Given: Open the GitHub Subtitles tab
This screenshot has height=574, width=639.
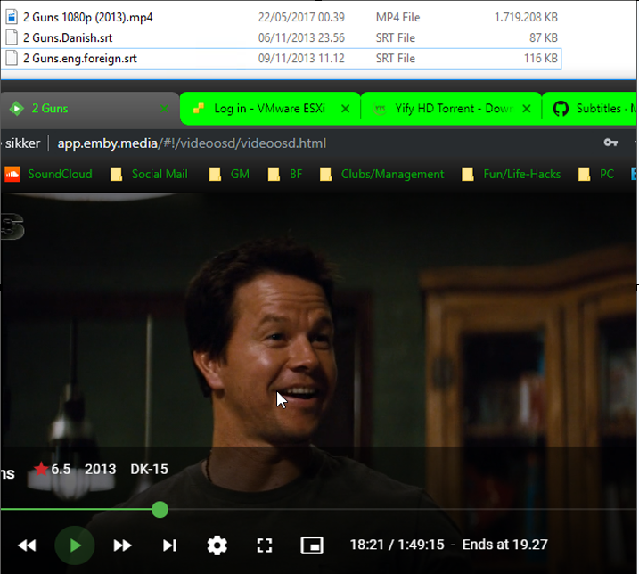Looking at the screenshot, I should pos(590,109).
